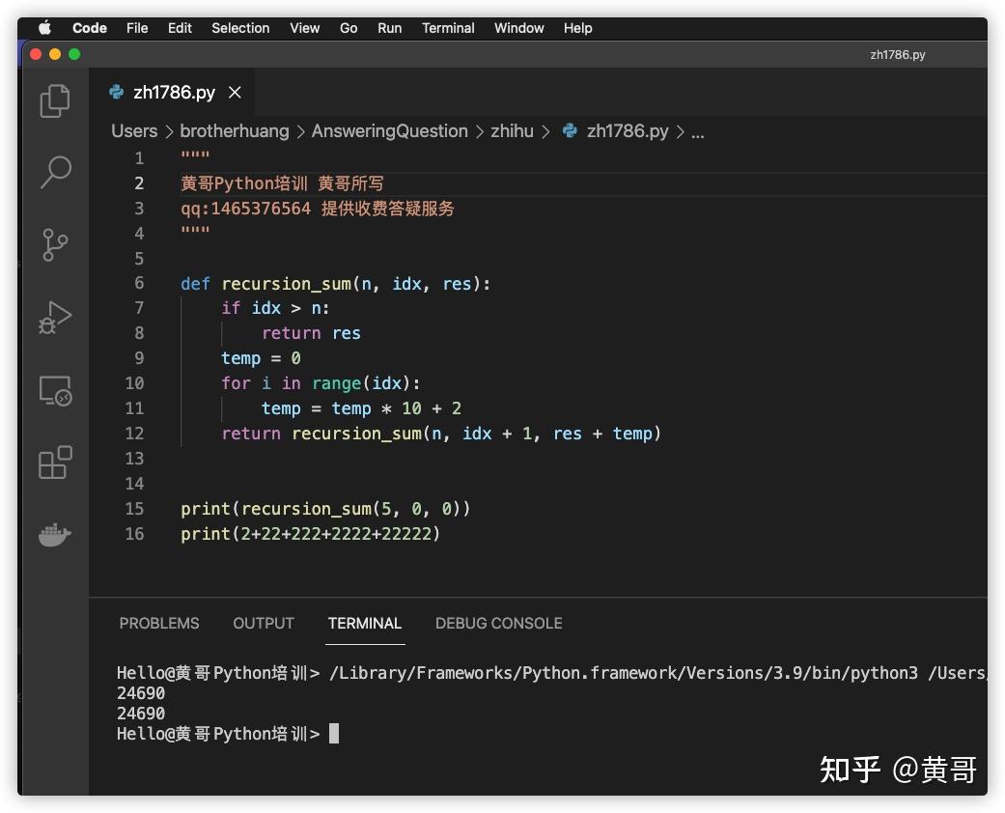Expand the zhihu breadcrumb item

coord(512,130)
